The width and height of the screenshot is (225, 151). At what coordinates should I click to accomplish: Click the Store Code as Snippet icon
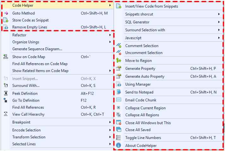pyautogui.click(x=6, y=20)
